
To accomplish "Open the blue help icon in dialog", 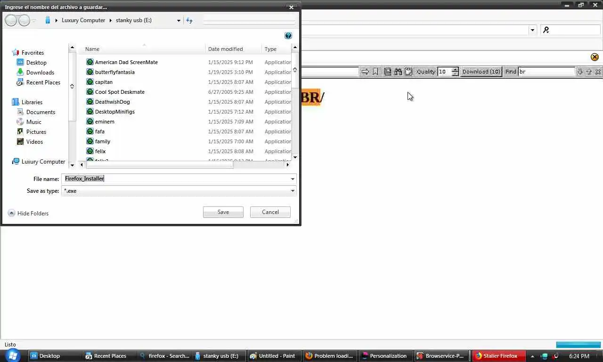I will click(288, 35).
